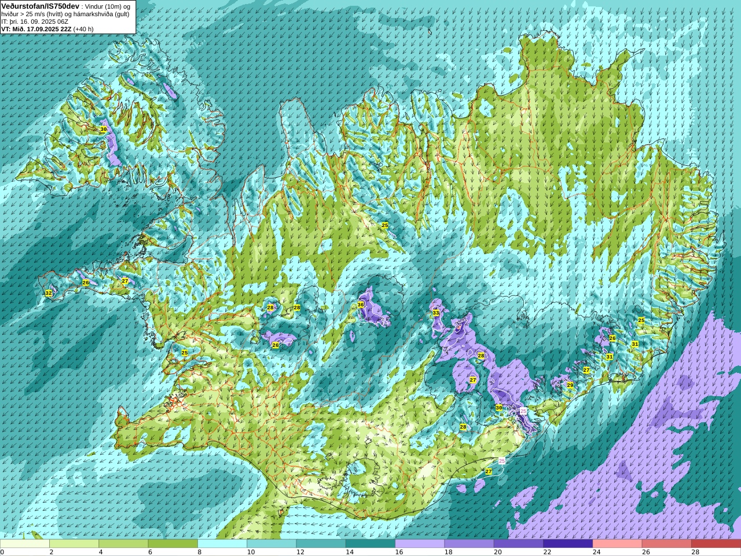Click the legend scale label '2'
The image size is (741, 556).
click(52, 552)
